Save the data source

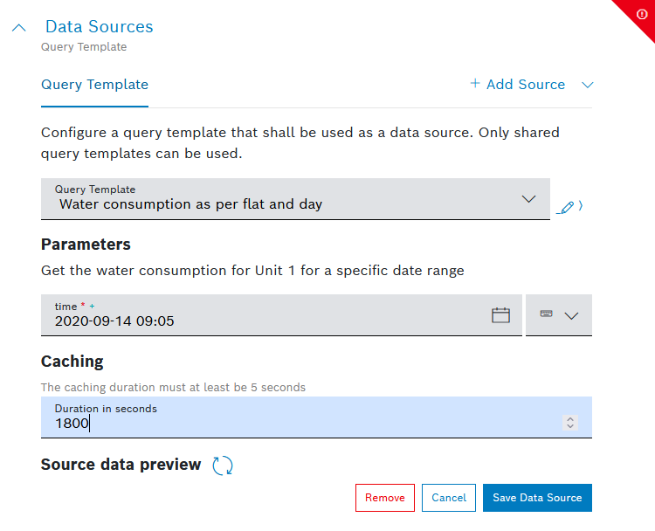[x=537, y=498]
